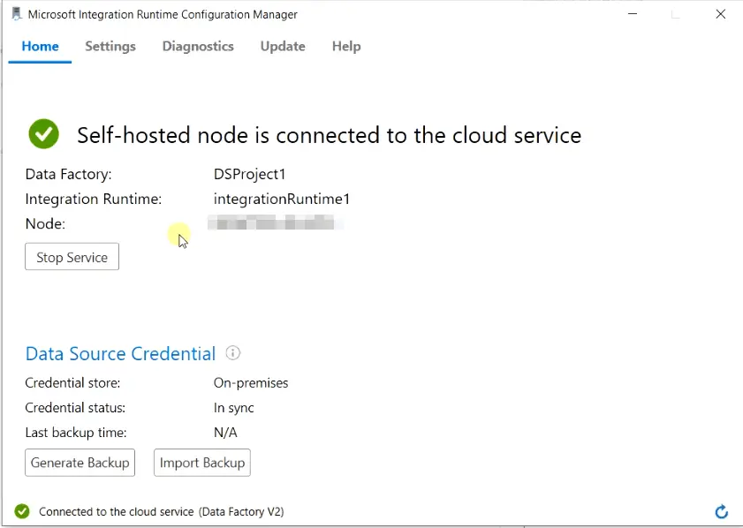This screenshot has height=528, width=743.
Task: Click the Credential status: label
Action: [x=75, y=408]
